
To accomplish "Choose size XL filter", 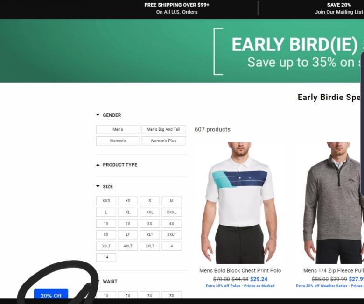I will (128, 212).
